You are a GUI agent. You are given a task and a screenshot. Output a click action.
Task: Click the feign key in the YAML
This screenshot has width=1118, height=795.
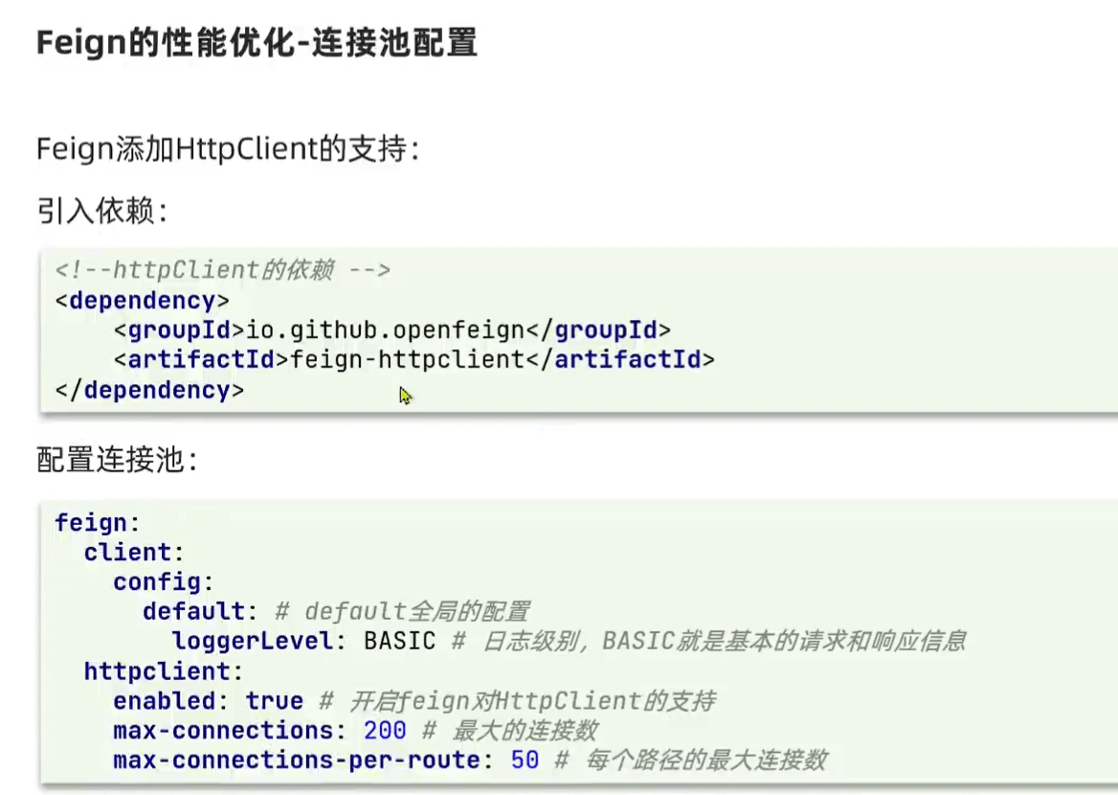91,523
